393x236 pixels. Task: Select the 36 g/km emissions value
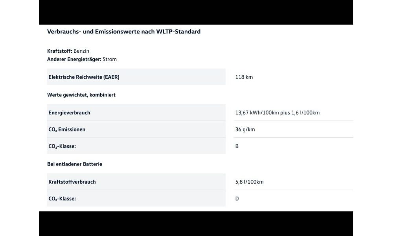(245, 129)
